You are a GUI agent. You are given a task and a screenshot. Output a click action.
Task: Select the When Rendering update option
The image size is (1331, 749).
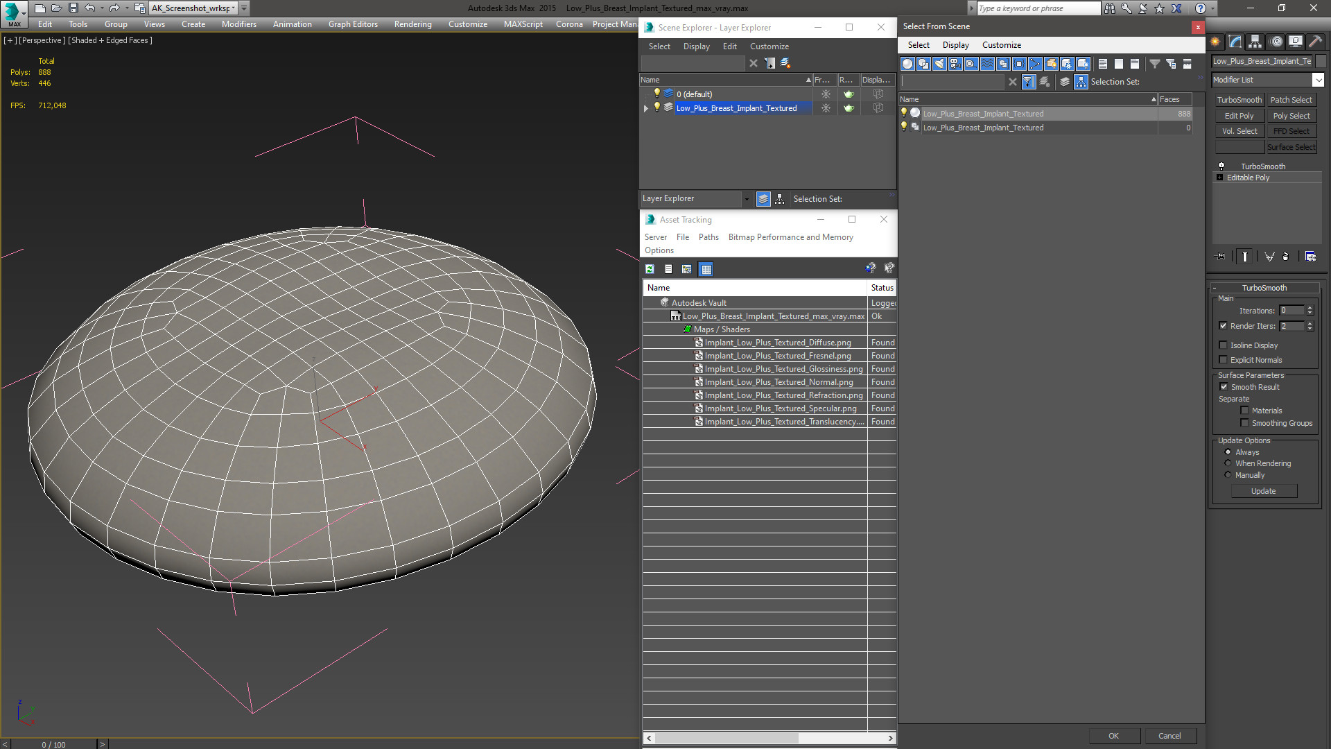1228,463
